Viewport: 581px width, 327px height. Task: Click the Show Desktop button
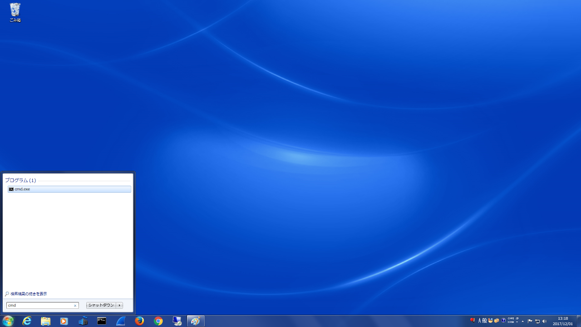click(x=579, y=321)
